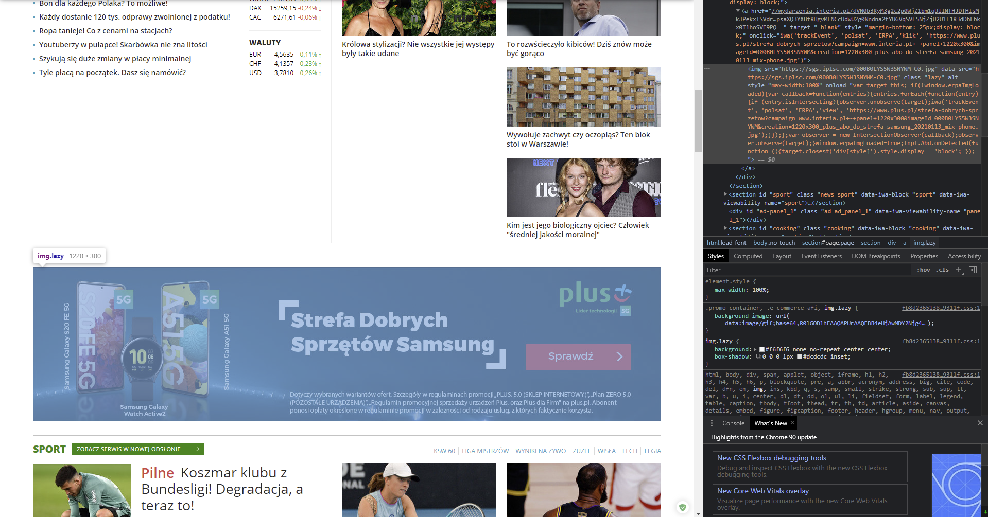Viewport: 988px width, 517px height.
Task: Open the box-shadow editor icon beside the box-shadow value
Action: (x=758, y=356)
